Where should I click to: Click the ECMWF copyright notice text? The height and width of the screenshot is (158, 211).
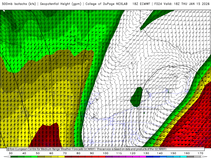(87, 149)
